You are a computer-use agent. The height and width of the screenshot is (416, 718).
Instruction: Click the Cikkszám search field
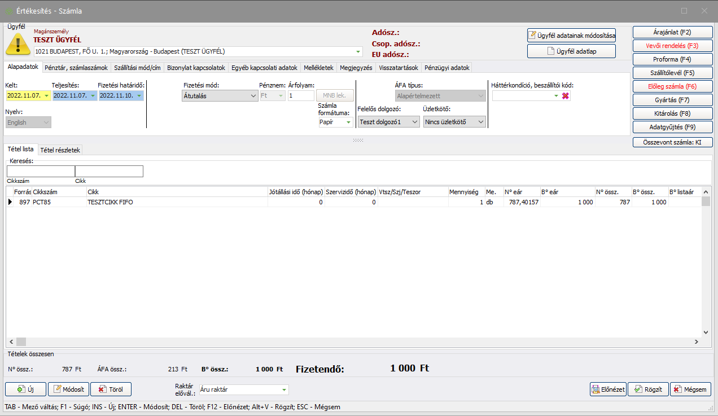[x=41, y=171]
